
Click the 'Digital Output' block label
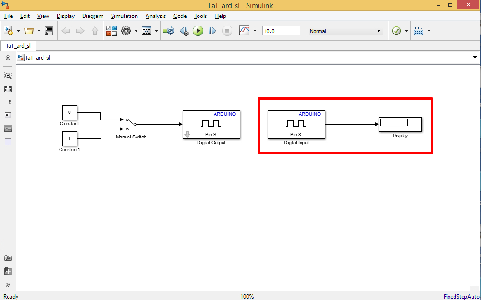point(211,143)
